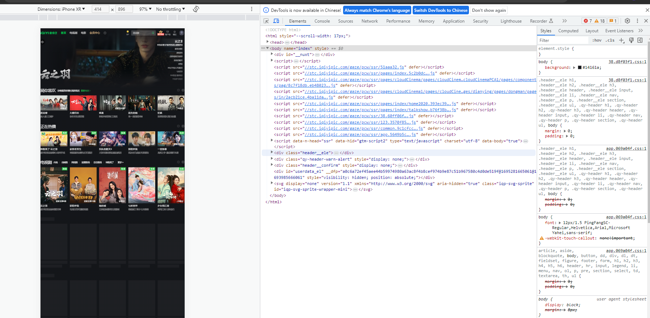Open device toolbar more options menu
Viewport: 650px width, 318px height.
point(252,9)
